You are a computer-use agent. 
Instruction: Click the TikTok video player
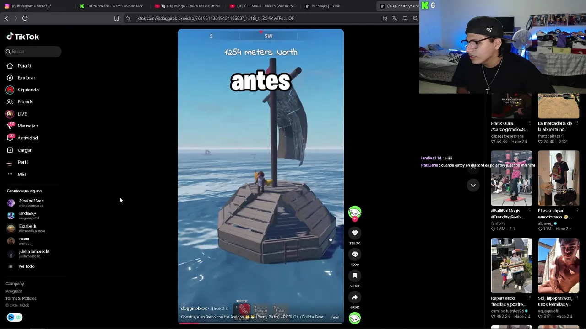tap(260, 176)
